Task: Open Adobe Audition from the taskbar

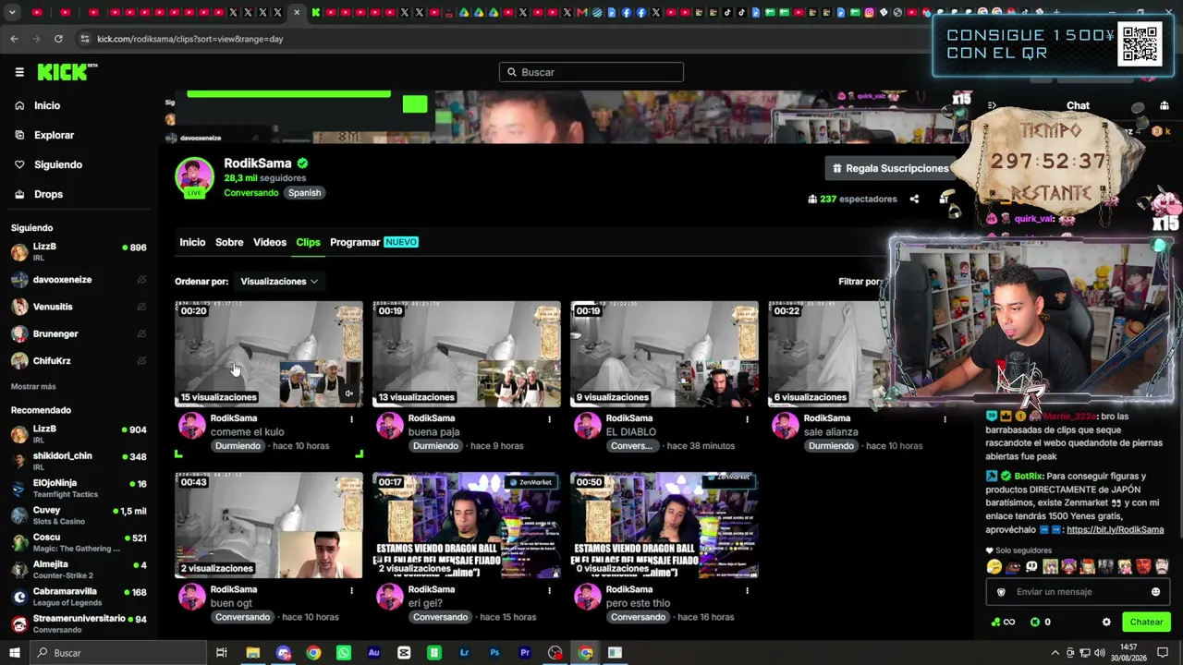Action: 373,653
